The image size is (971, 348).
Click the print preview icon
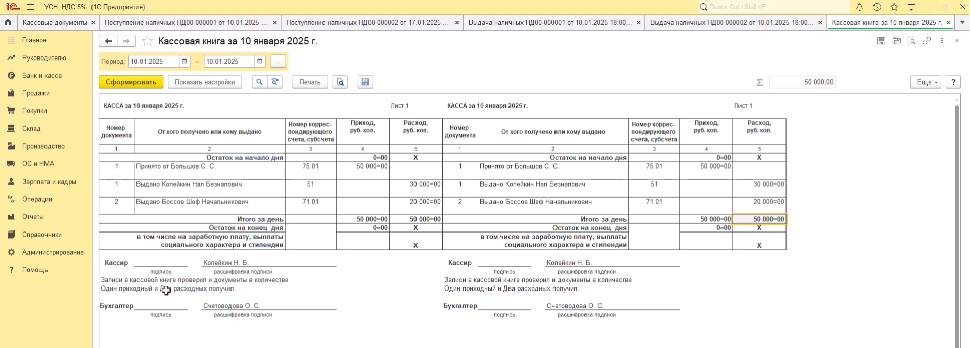tap(340, 82)
